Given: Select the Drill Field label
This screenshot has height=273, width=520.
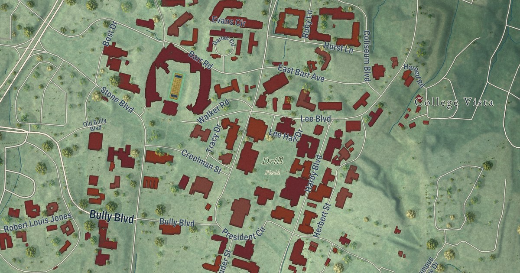Looking at the screenshot, I should [272, 166].
